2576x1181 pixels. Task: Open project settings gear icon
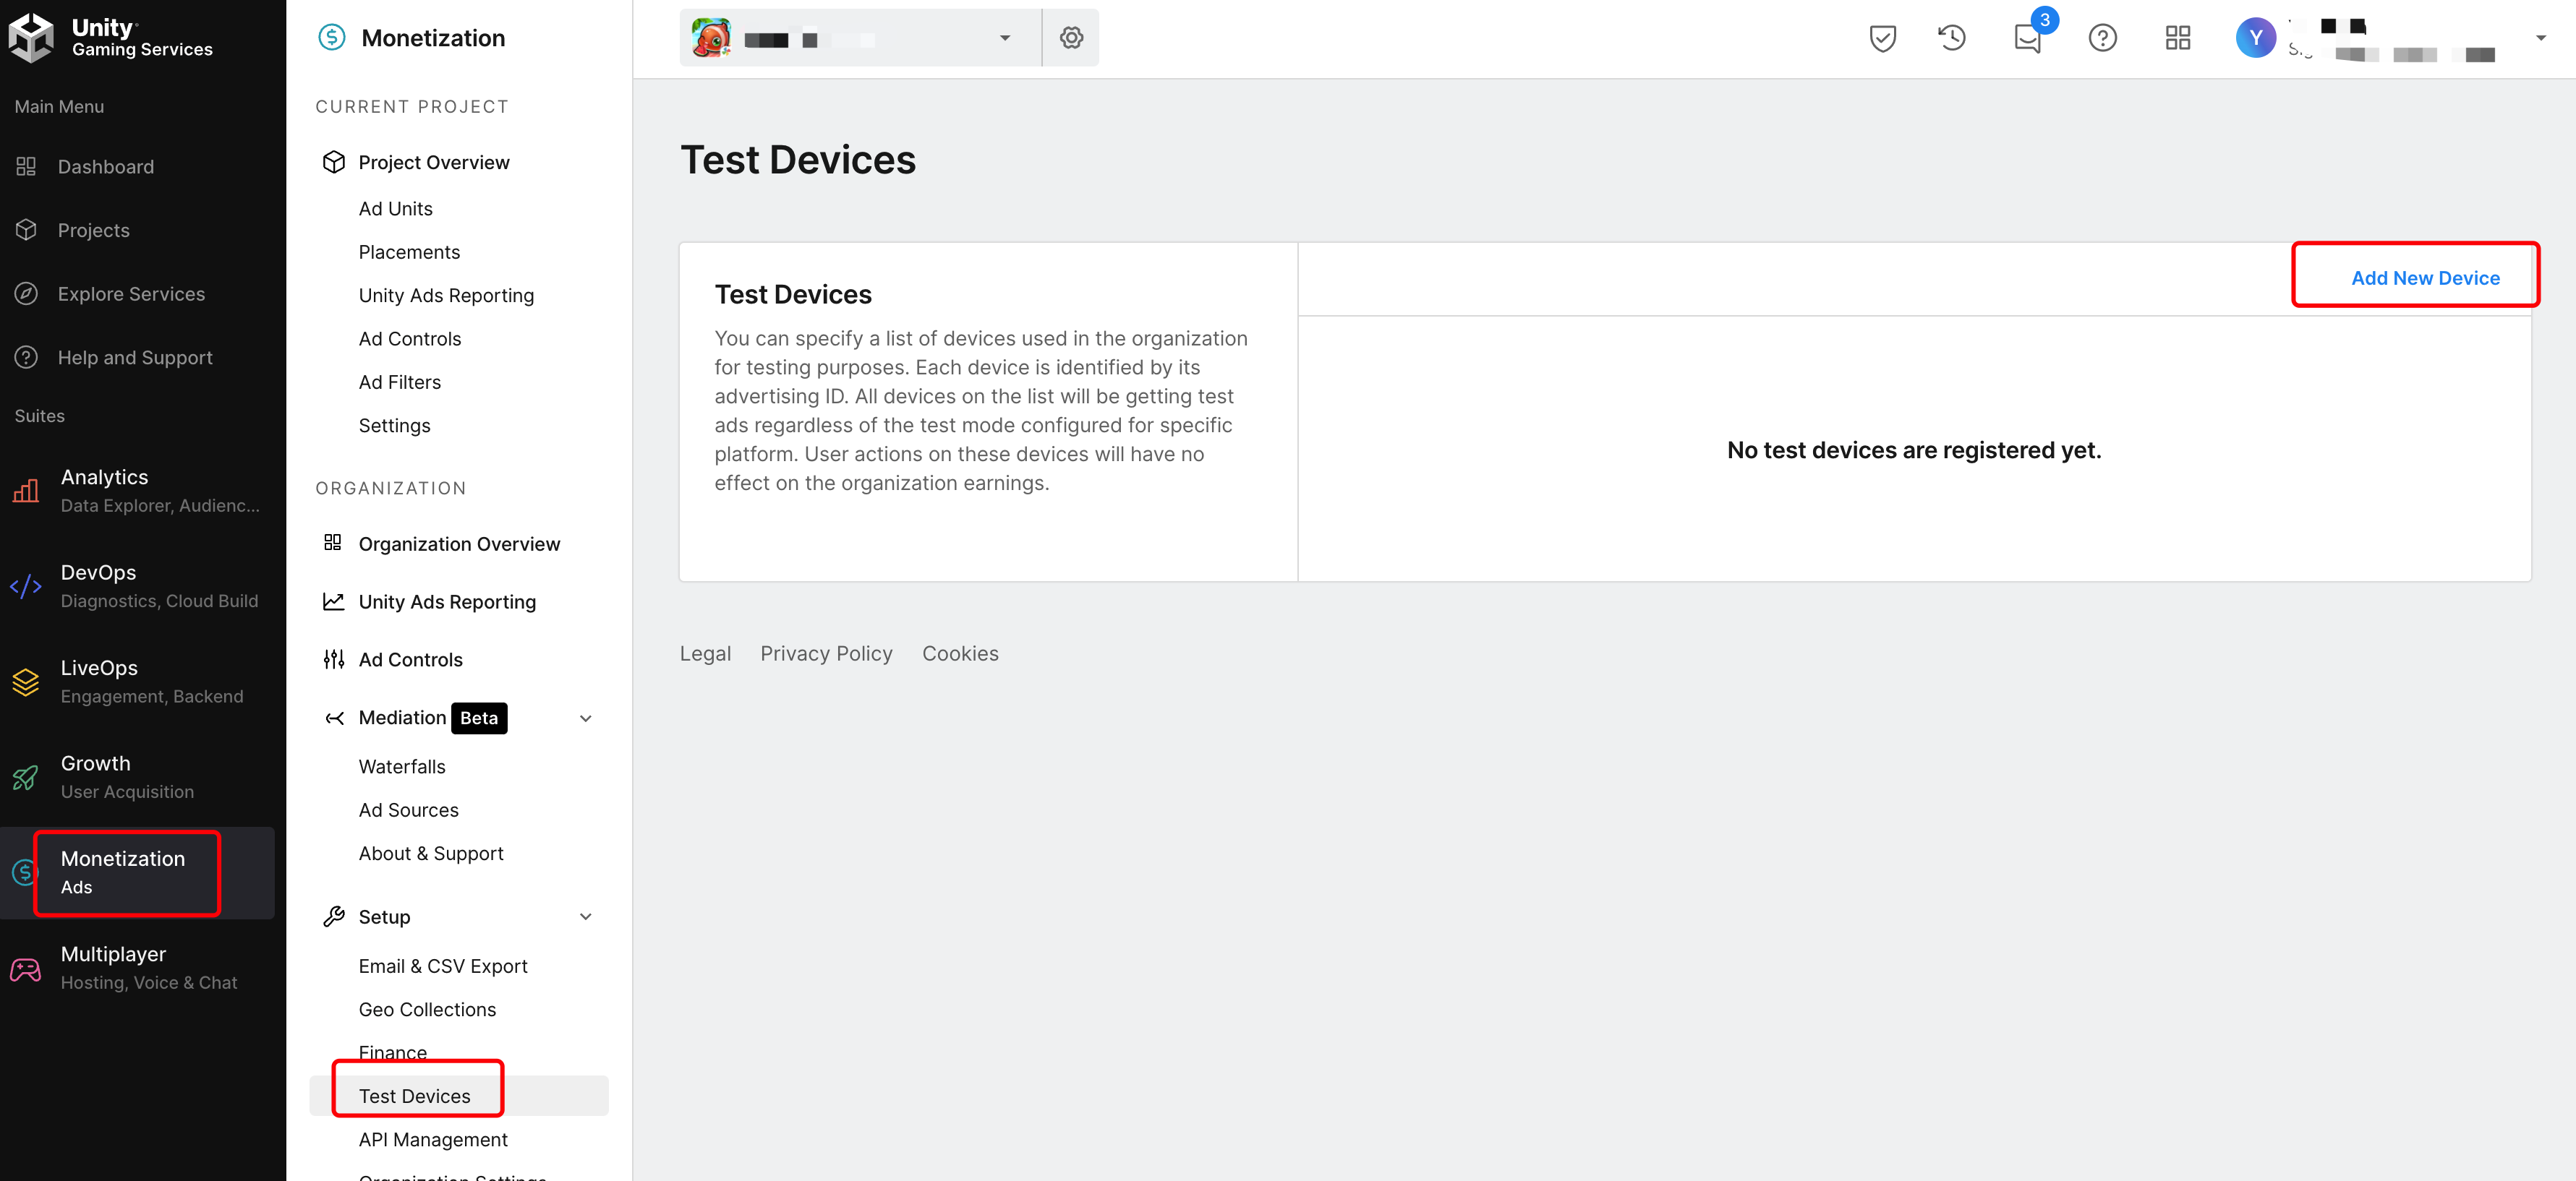click(1071, 38)
